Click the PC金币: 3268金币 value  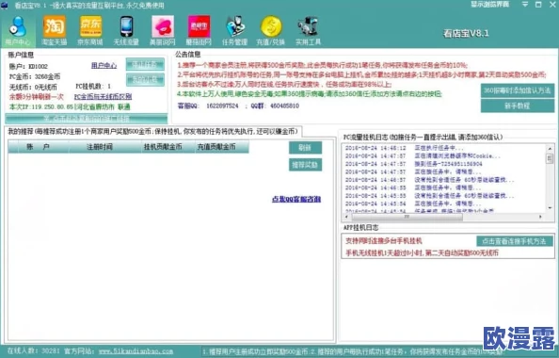point(35,76)
